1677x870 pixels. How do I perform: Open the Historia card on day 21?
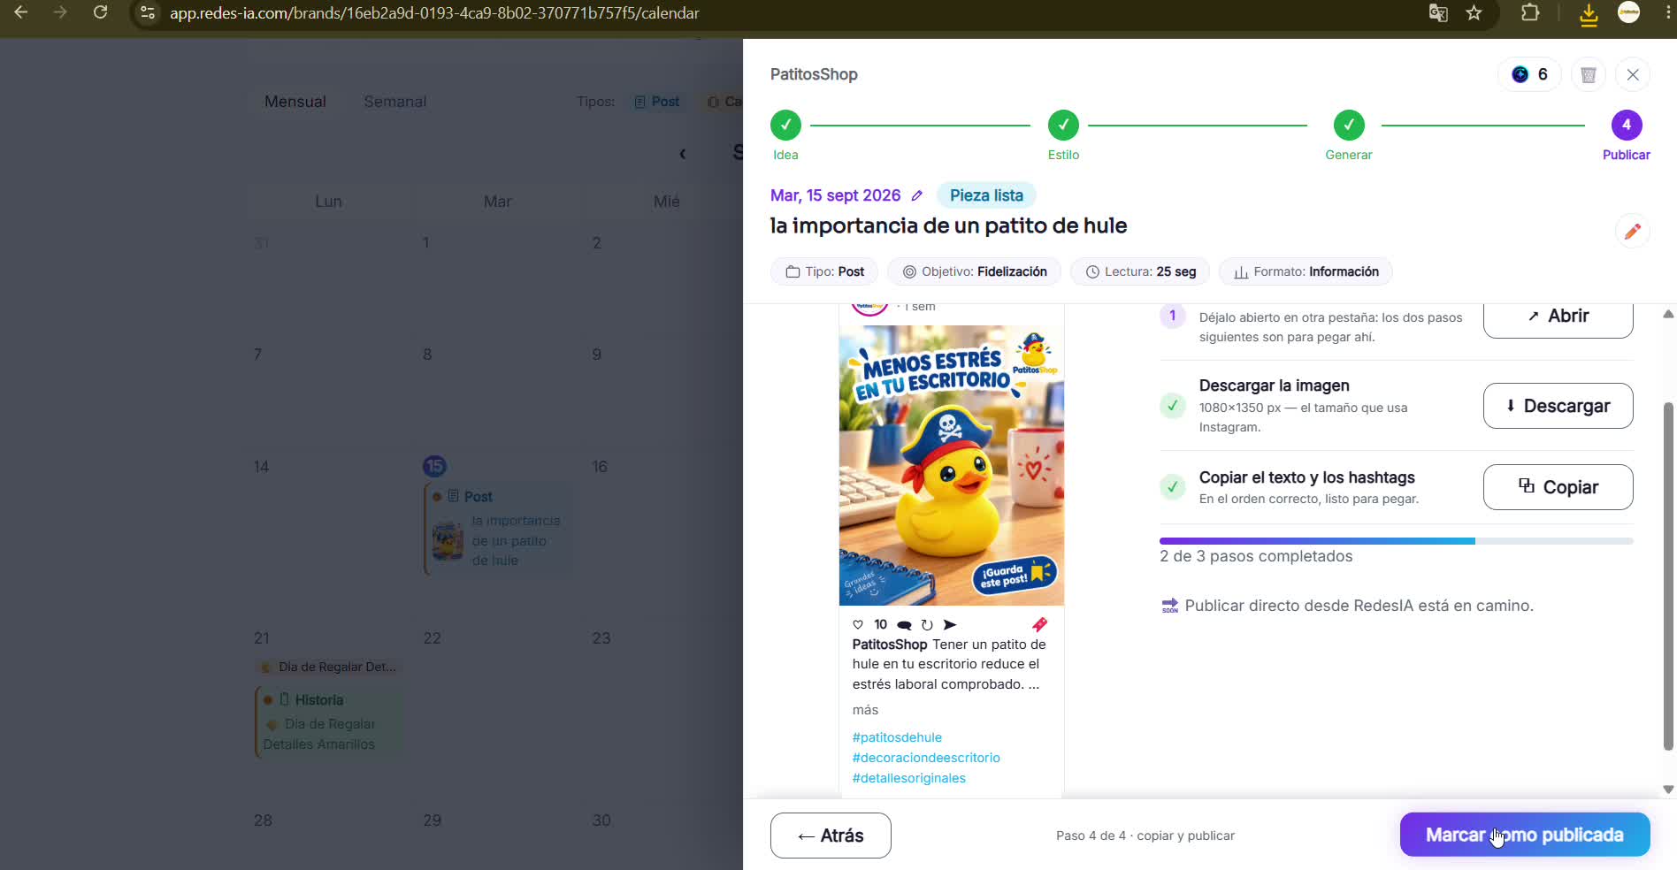[x=327, y=721]
